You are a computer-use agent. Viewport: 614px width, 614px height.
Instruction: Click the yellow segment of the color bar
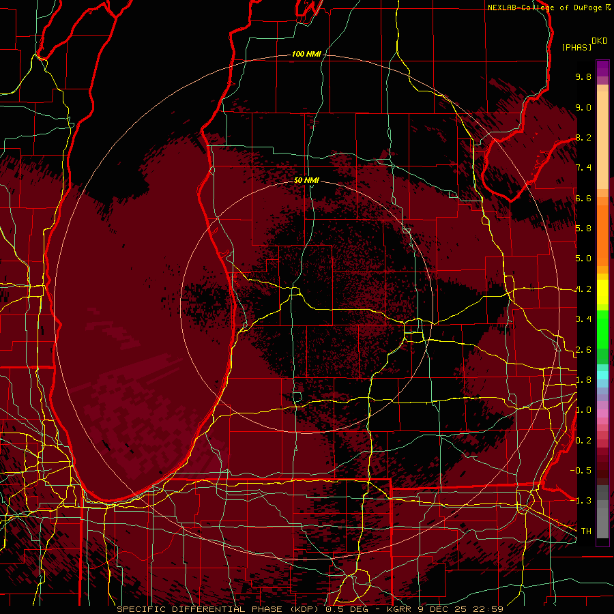(x=602, y=292)
